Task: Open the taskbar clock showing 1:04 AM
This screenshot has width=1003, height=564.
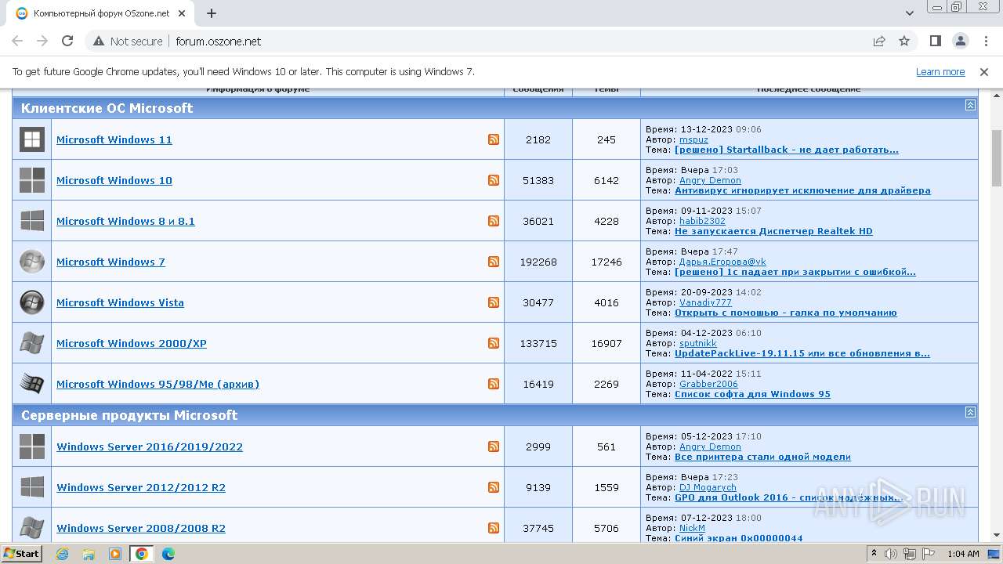Action: (x=963, y=554)
